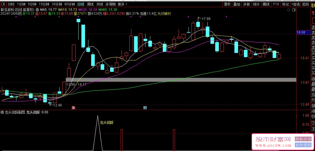
Task: Switch to the 分时 tab
Action: tap(11, 4)
